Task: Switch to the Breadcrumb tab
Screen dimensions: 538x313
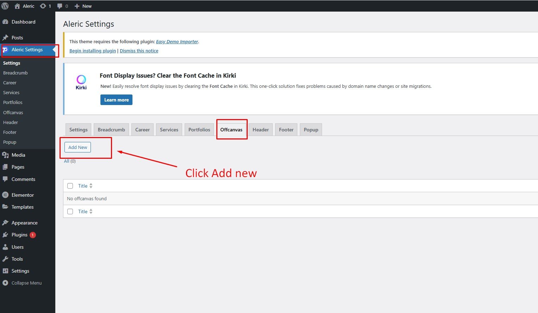Action: click(111, 130)
